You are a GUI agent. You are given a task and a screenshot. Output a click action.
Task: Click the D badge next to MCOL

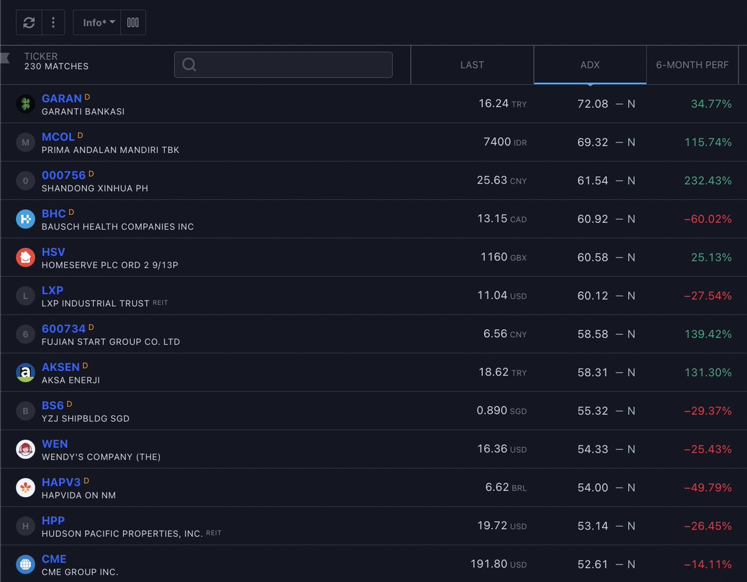click(x=80, y=135)
